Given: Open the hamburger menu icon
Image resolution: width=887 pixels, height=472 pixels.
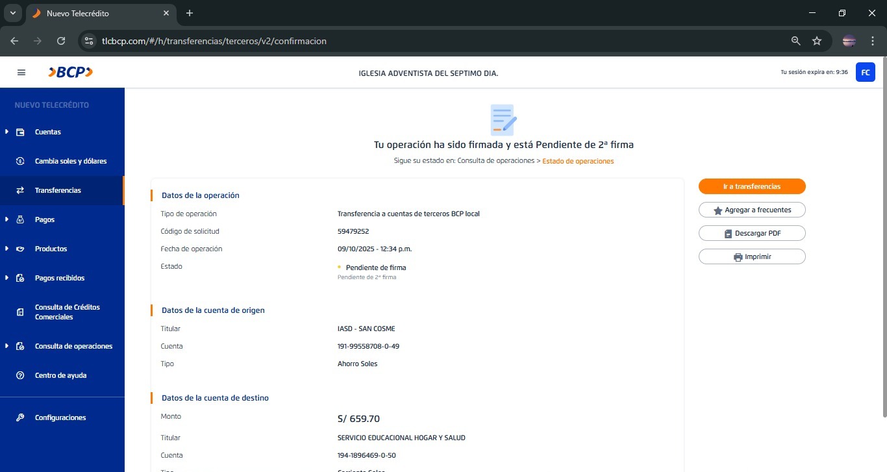Looking at the screenshot, I should [x=21, y=73].
